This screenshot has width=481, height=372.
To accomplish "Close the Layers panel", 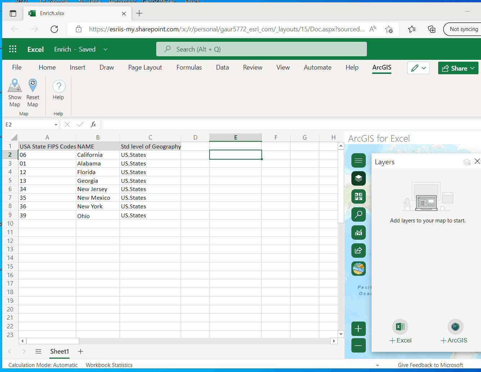I will click(x=477, y=161).
